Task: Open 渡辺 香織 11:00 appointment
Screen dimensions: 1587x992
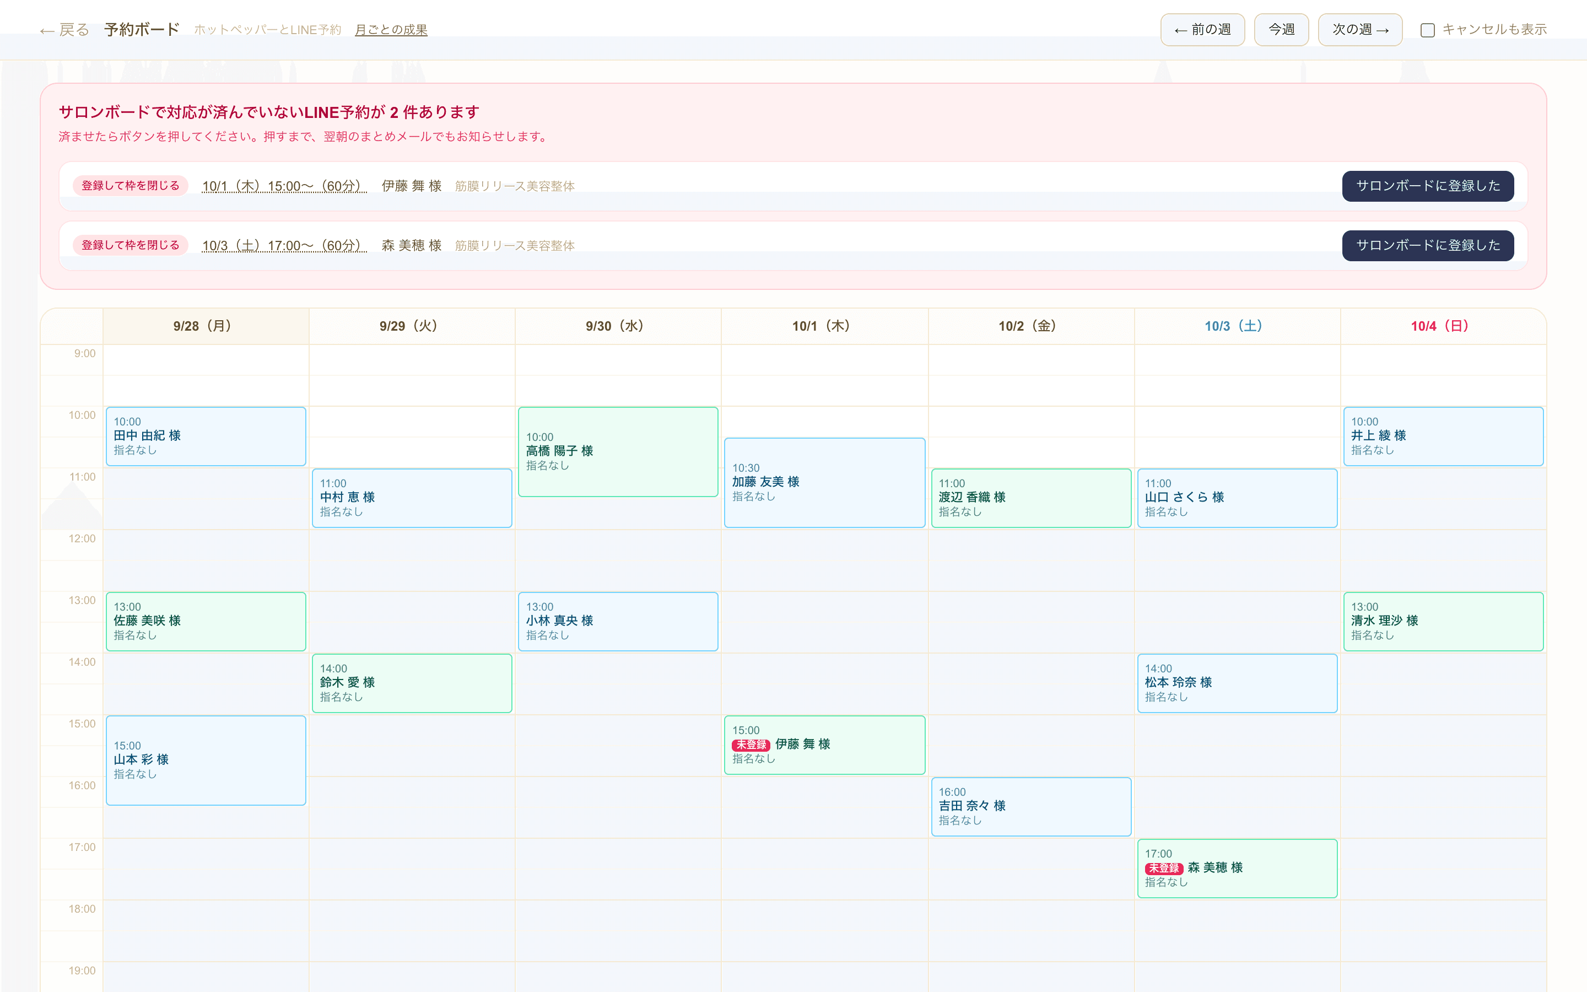Action: 1031,498
